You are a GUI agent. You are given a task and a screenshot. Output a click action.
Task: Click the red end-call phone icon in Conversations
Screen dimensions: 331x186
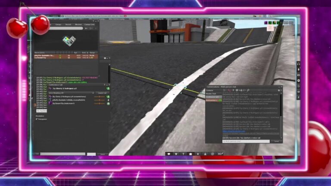pos(229,90)
